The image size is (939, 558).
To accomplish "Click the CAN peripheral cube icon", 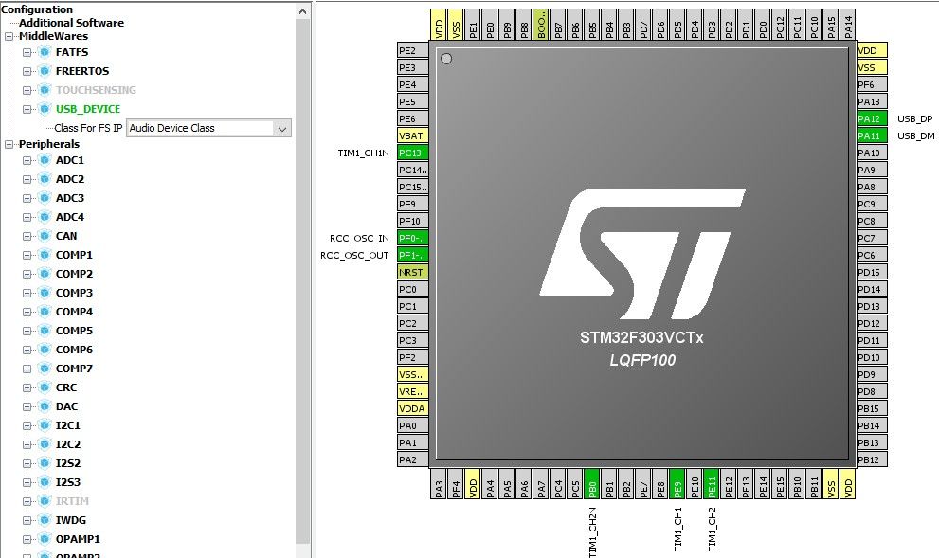I will pos(45,236).
